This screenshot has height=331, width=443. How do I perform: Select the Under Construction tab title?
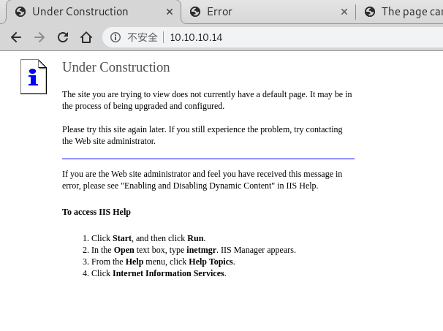click(x=80, y=12)
